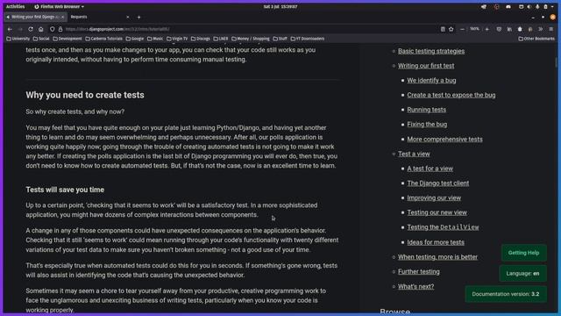Close the Requests tab

[128, 18]
